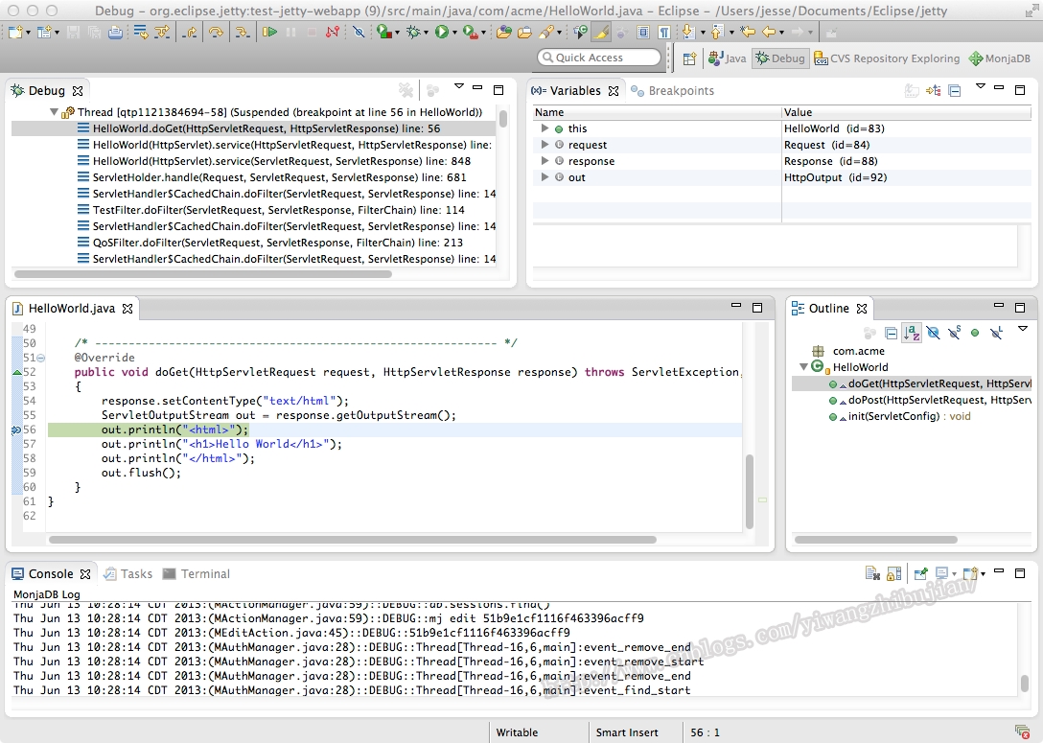Click the Quick Access search field
This screenshot has width=1043, height=743.
(599, 58)
